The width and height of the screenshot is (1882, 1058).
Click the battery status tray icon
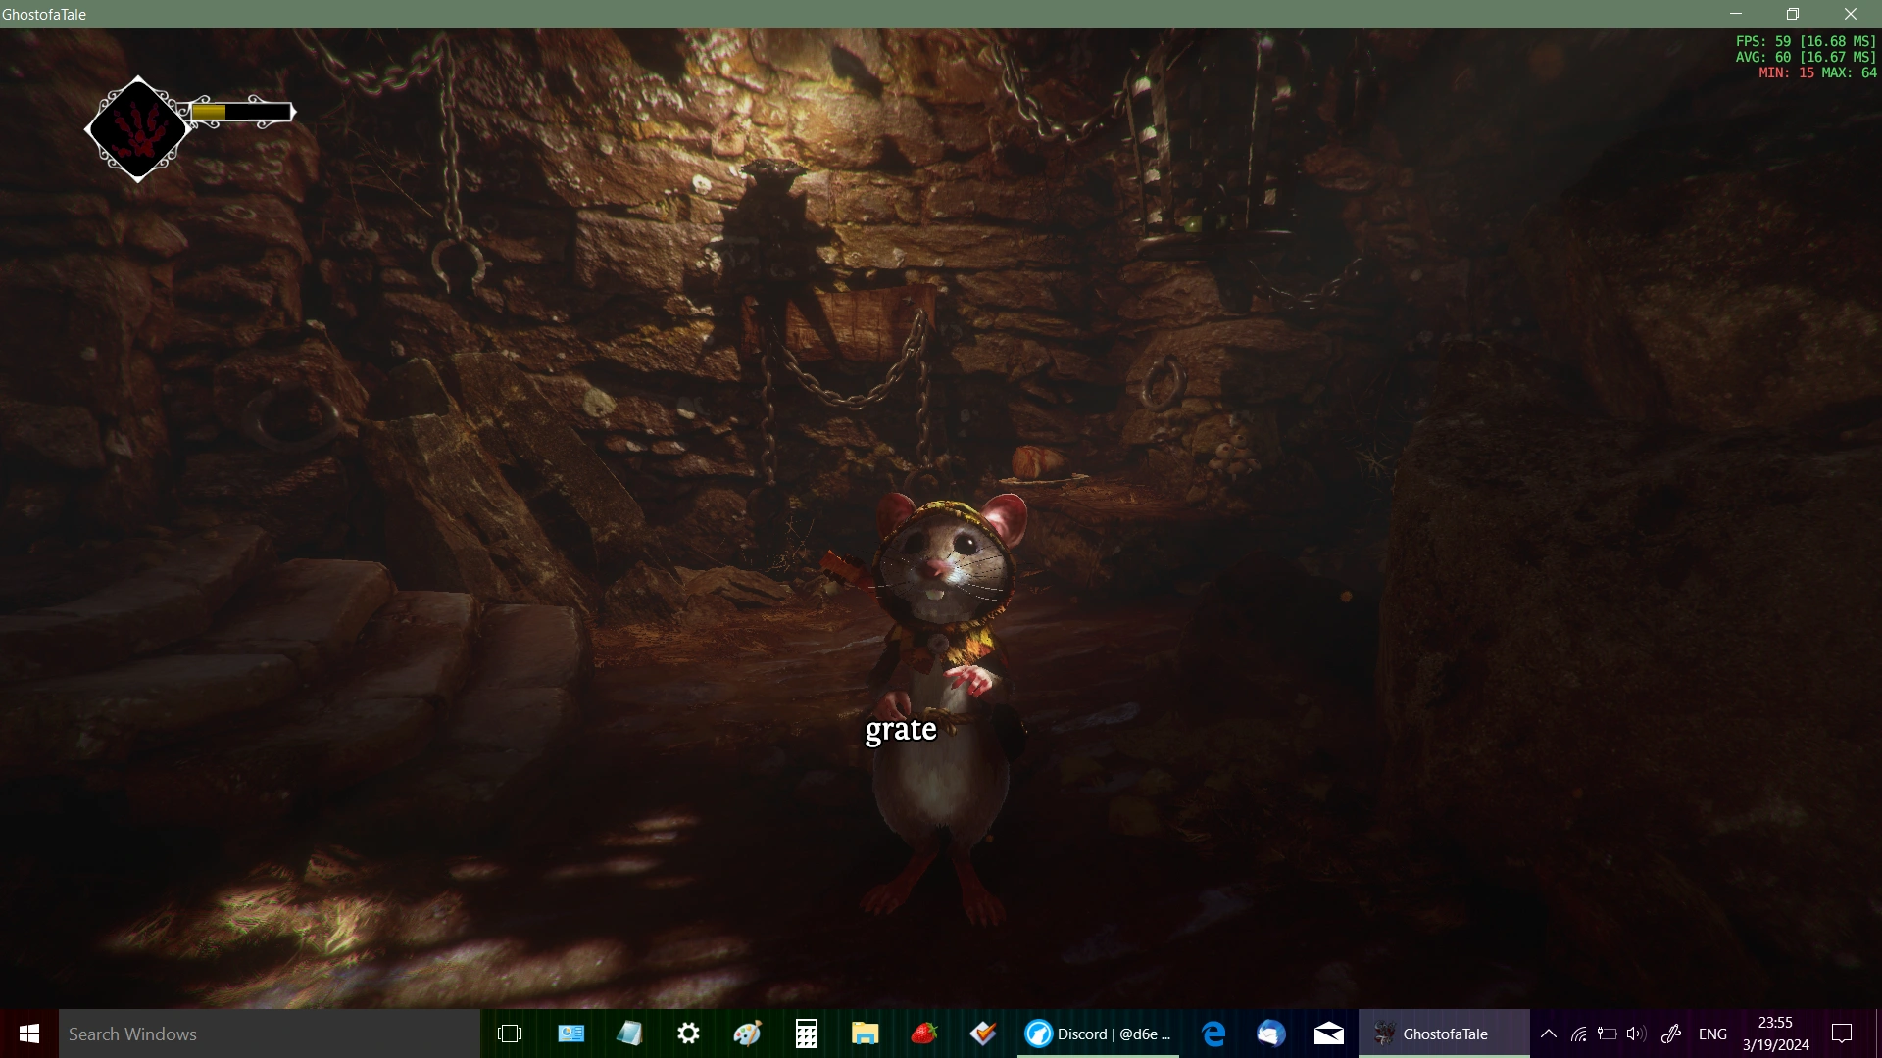(1607, 1034)
